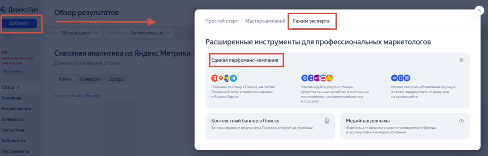Click 'Расширенные инструменты для профессиональных маркетологов' heading
Viewport: 488px width, 156px height.
(x=318, y=42)
